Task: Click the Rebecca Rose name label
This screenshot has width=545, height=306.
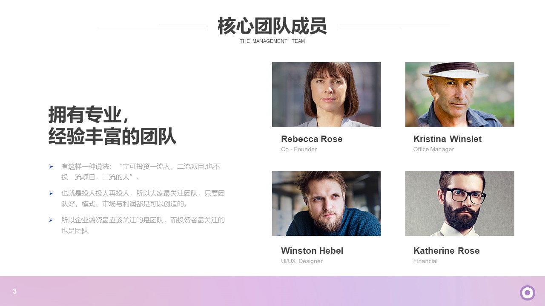Action: (312, 139)
